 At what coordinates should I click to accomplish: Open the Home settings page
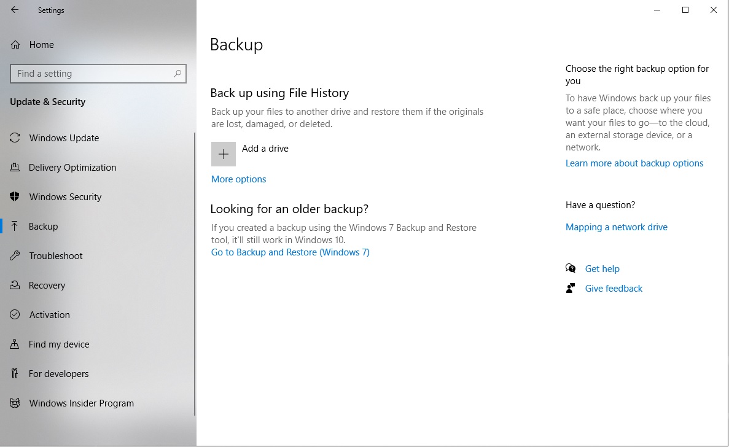[41, 45]
